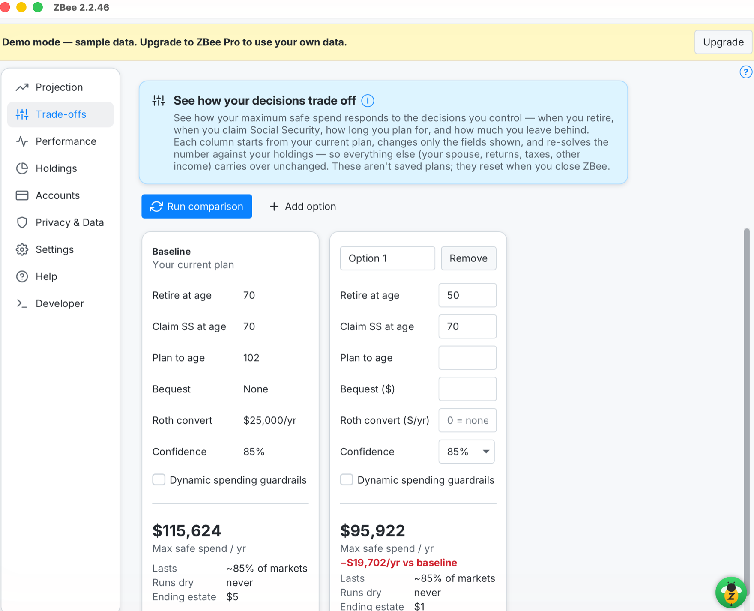Click the $95,922 Option 1 max safe spend
This screenshot has height=611, width=754.
372,531
